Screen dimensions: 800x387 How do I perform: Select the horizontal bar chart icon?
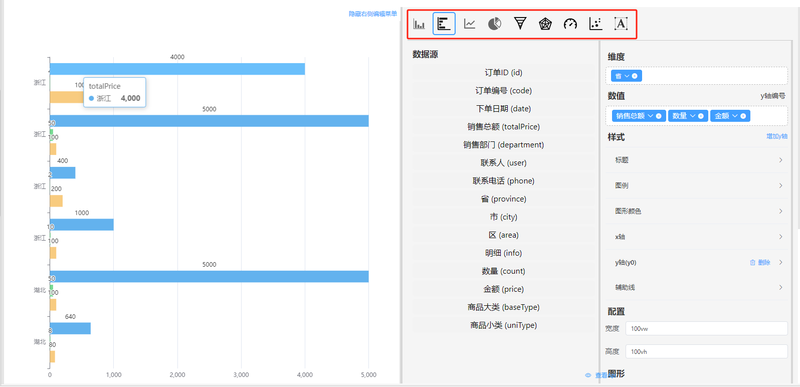click(444, 24)
